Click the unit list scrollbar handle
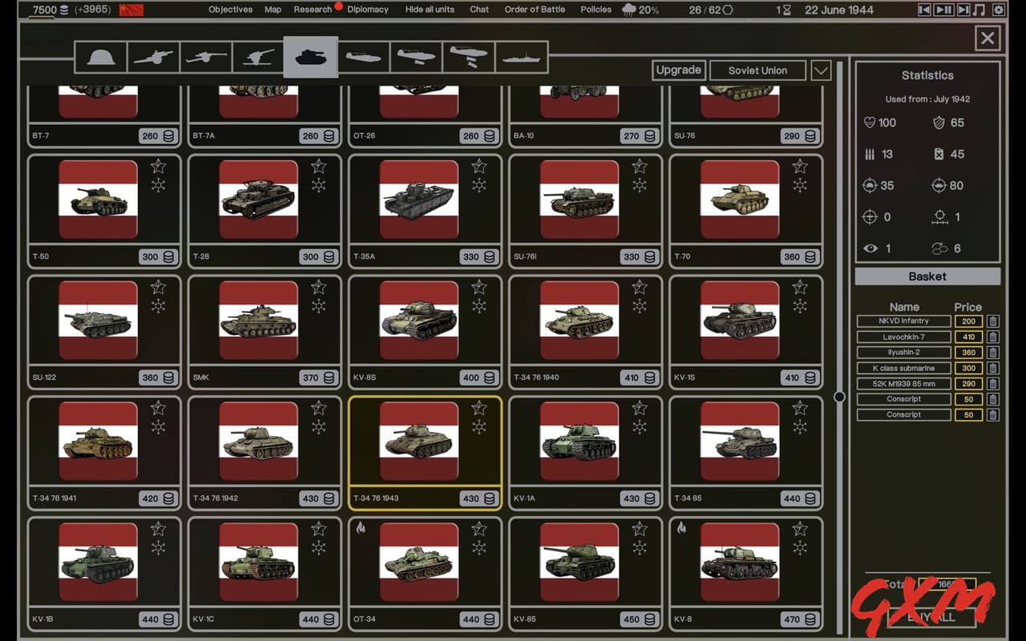This screenshot has height=641, width=1026. (x=839, y=396)
